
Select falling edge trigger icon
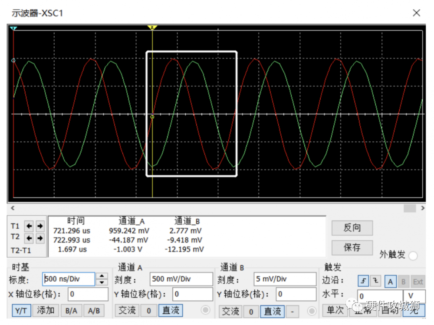[x=375, y=281]
